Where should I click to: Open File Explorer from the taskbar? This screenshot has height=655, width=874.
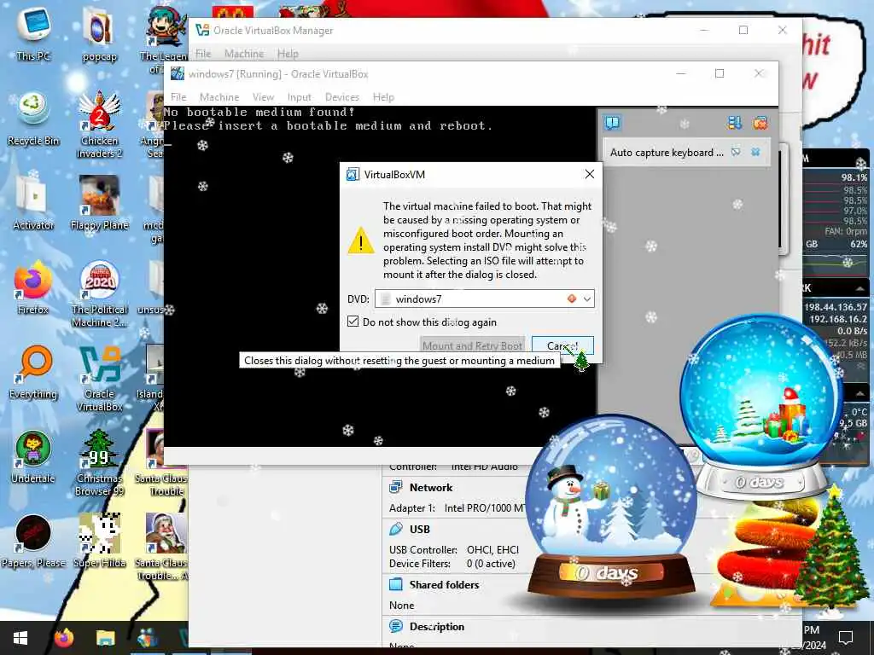coord(105,638)
